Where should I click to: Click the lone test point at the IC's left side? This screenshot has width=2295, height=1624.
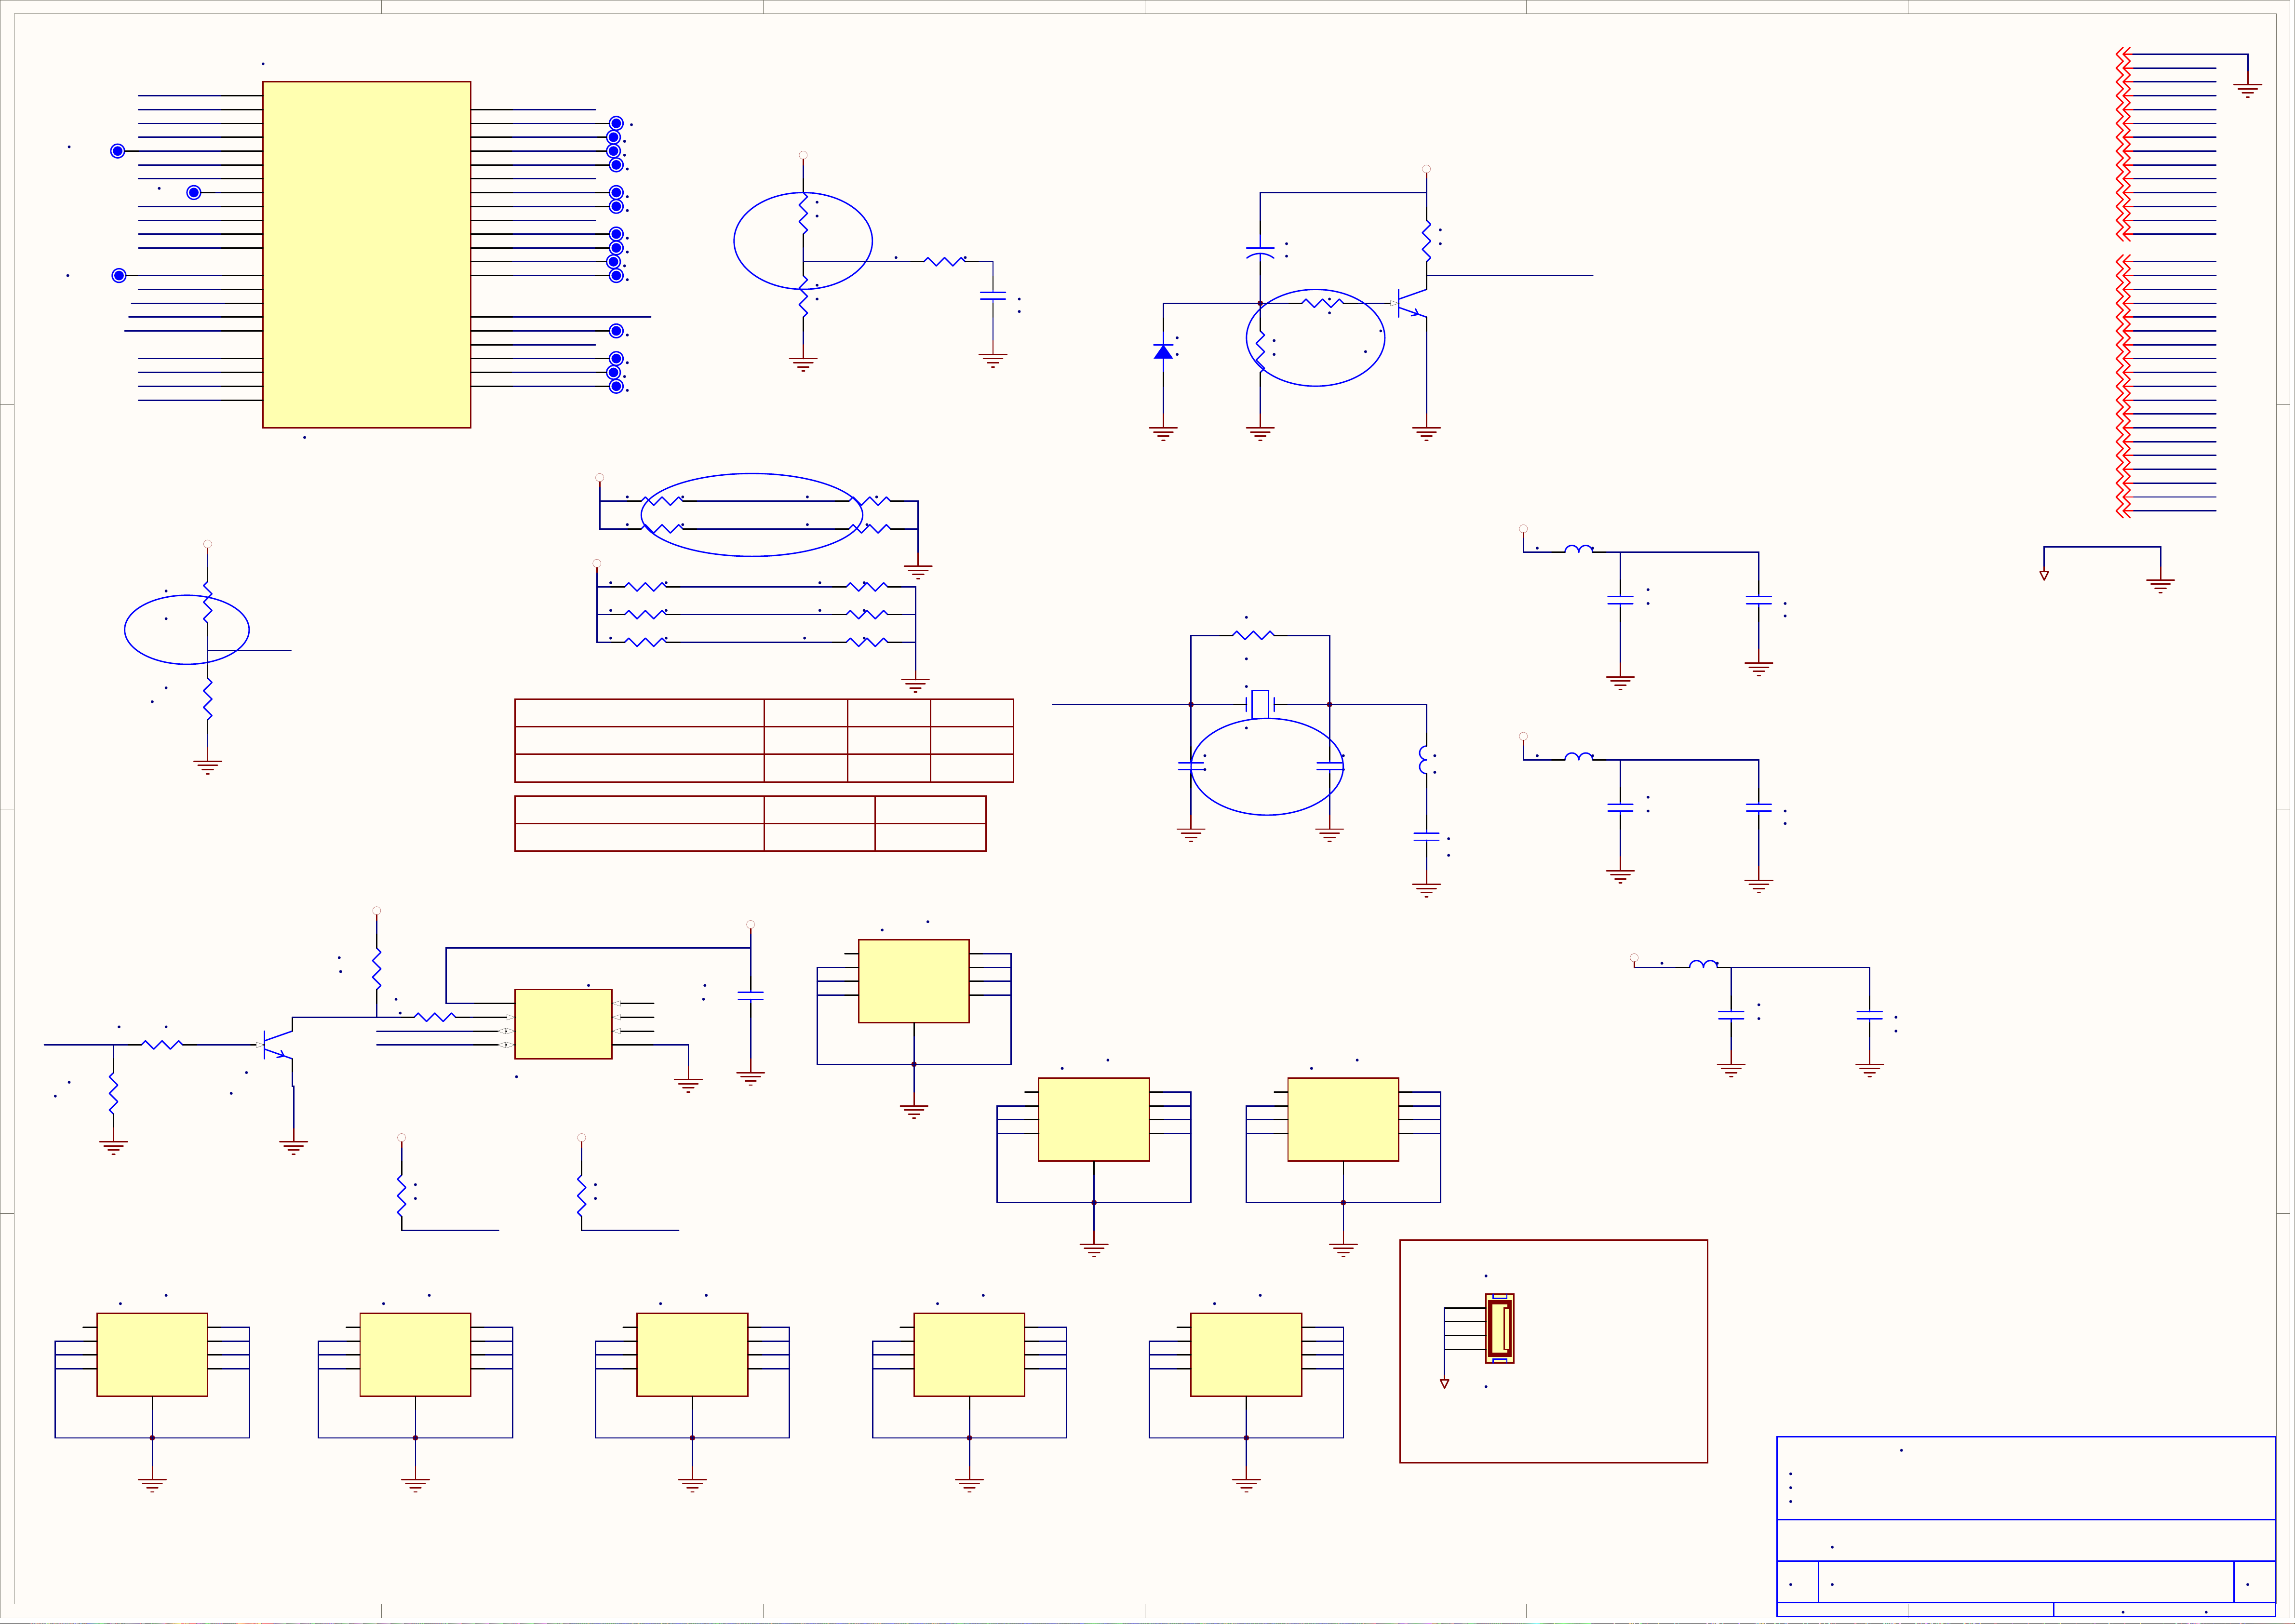pyautogui.click(x=194, y=192)
